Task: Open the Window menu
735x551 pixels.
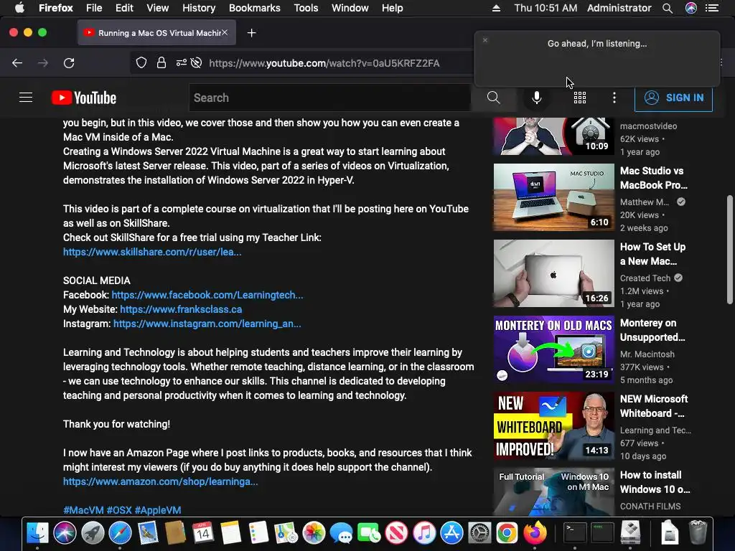Action: tap(350, 8)
